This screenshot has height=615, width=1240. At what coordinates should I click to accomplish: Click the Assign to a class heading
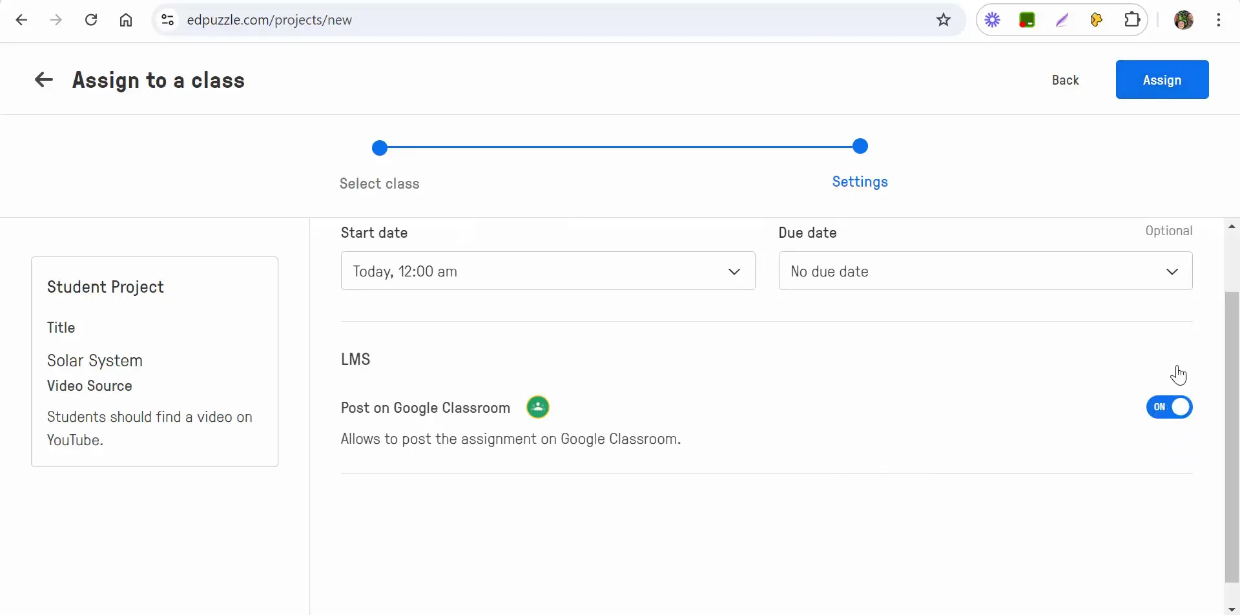159,80
